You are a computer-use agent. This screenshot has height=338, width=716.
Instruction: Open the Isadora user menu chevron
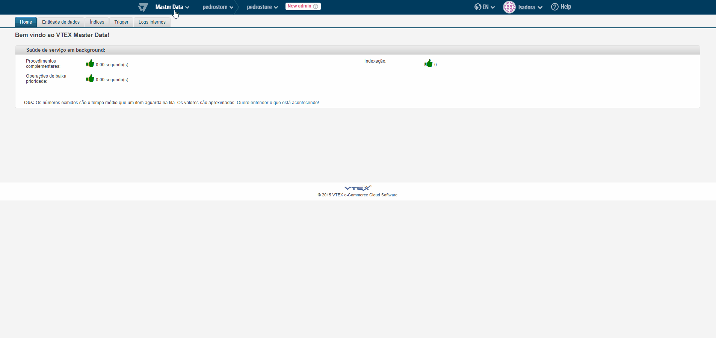(541, 7)
